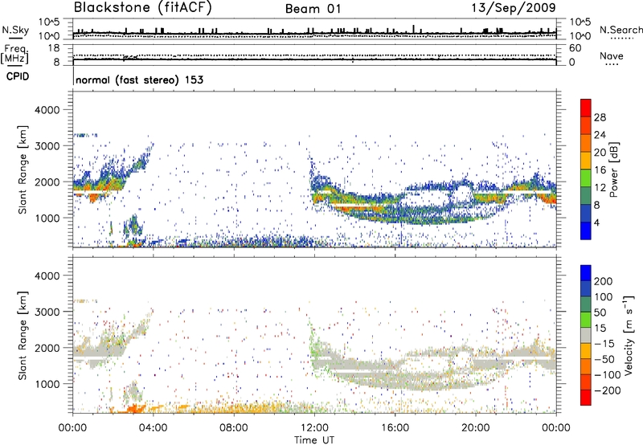Click the 4 tick on power colorbar

597,222
